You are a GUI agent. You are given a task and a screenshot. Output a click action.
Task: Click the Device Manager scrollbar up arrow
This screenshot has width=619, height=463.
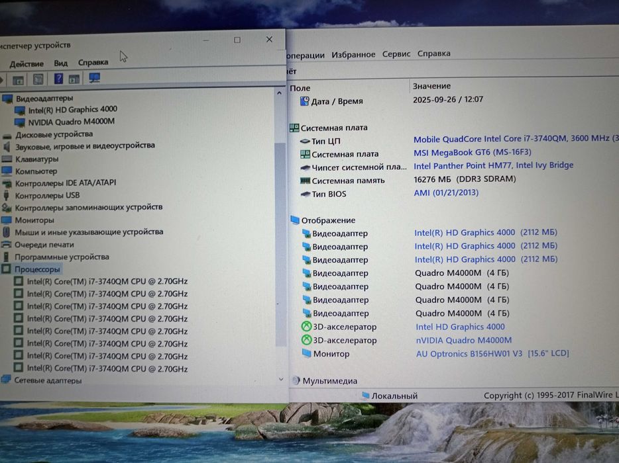[x=280, y=93]
